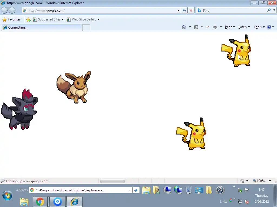Print the page with the printer icon
The image size is (277, 207).
[215, 27]
